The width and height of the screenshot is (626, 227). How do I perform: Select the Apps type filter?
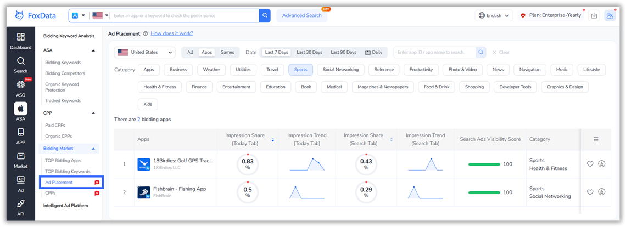pos(207,52)
